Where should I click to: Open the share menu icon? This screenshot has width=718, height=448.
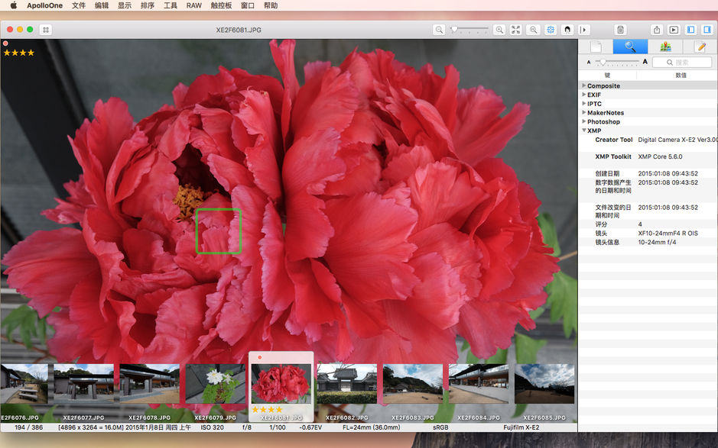point(657,30)
